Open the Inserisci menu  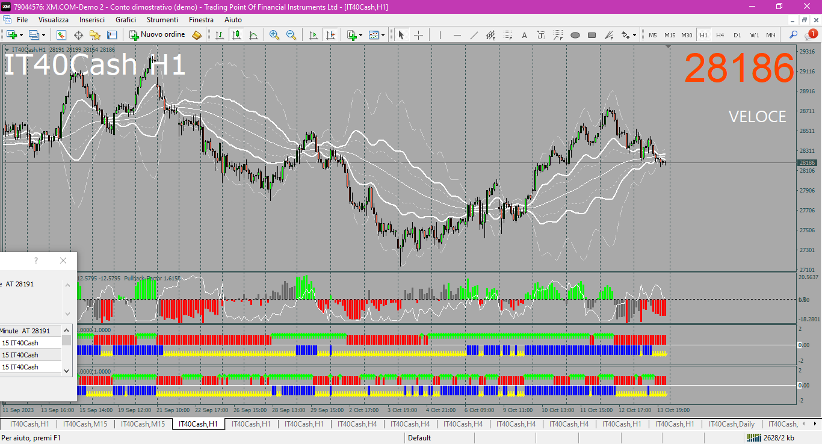(x=92, y=20)
